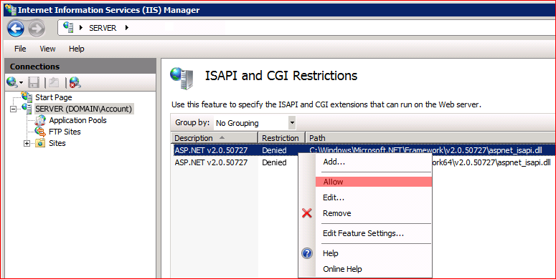Click the ISAPI and CGI Restrictions header icon
Screen dimensions: 556x279
pos(182,78)
